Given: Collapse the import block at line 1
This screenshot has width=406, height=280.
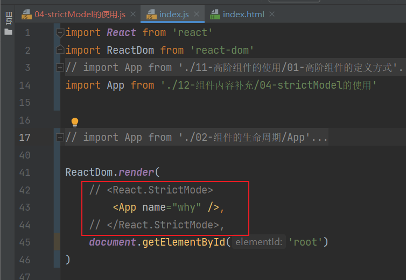Looking at the screenshot, I should point(60,33).
